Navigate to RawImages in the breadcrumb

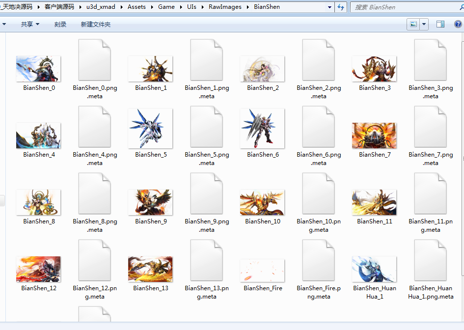tap(225, 7)
